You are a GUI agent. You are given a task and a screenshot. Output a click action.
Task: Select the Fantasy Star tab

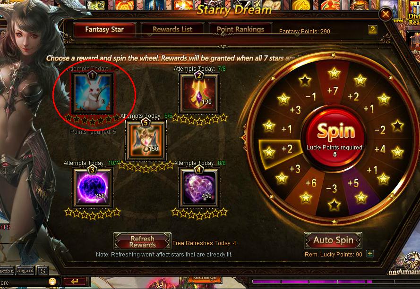point(104,29)
